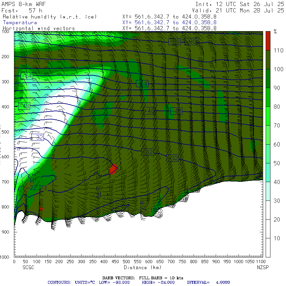The width and height of the screenshot is (286, 286).
Task: Click the "Valid: 21 UTC Mon 28 Jul 25" text
Action: tap(238, 10)
